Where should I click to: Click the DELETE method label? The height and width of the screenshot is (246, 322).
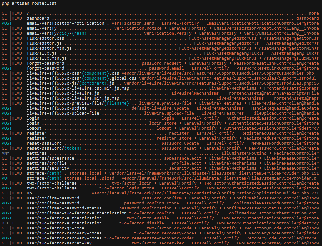[9, 223]
